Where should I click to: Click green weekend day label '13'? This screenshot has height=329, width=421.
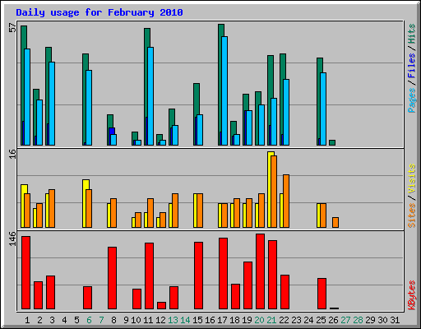click(173, 320)
